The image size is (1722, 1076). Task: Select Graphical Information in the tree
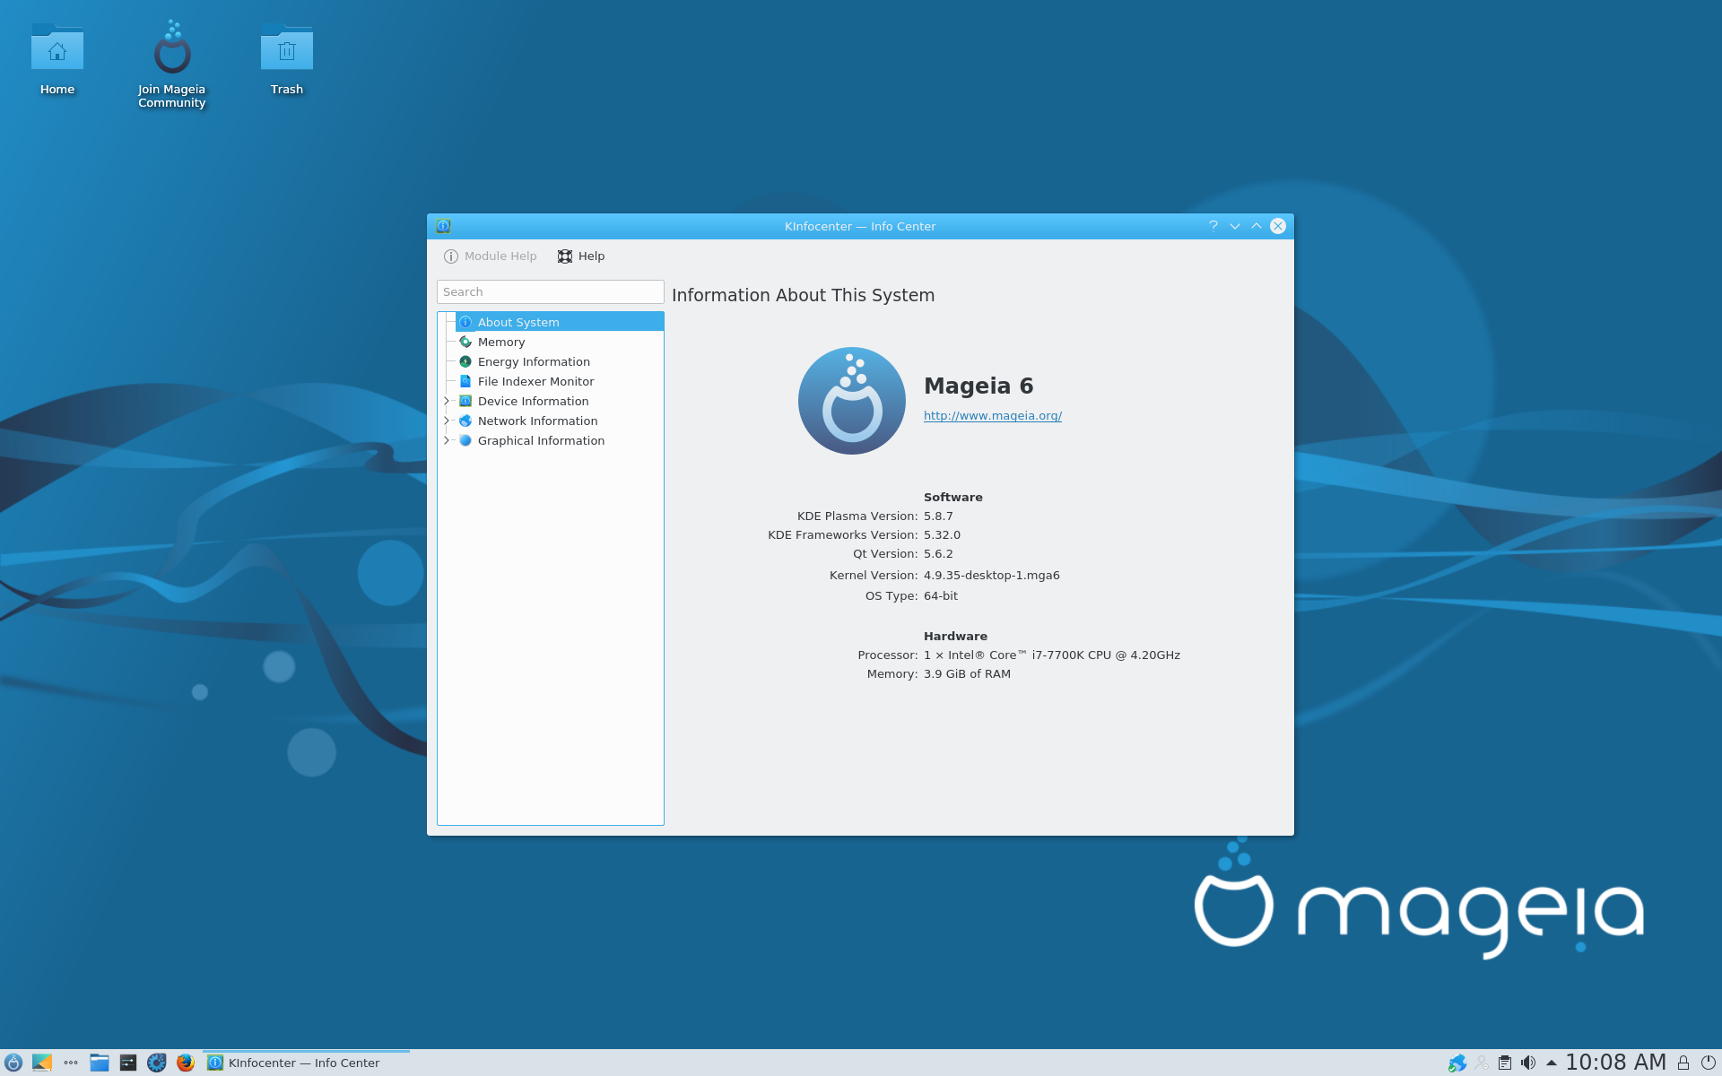tap(541, 440)
